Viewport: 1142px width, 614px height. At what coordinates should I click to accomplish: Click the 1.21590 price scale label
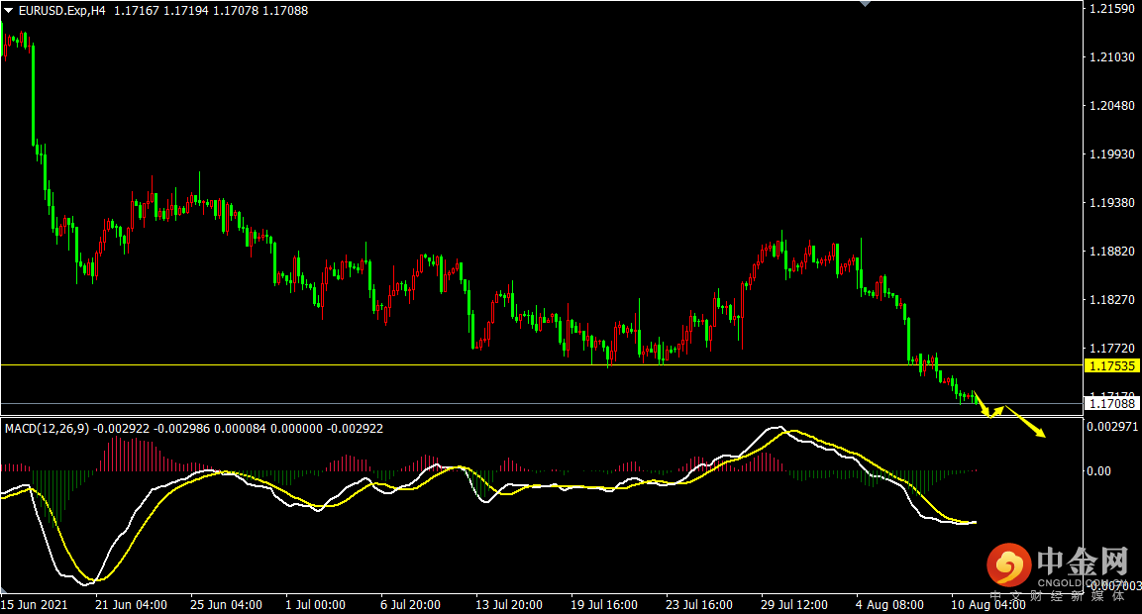tap(1111, 9)
